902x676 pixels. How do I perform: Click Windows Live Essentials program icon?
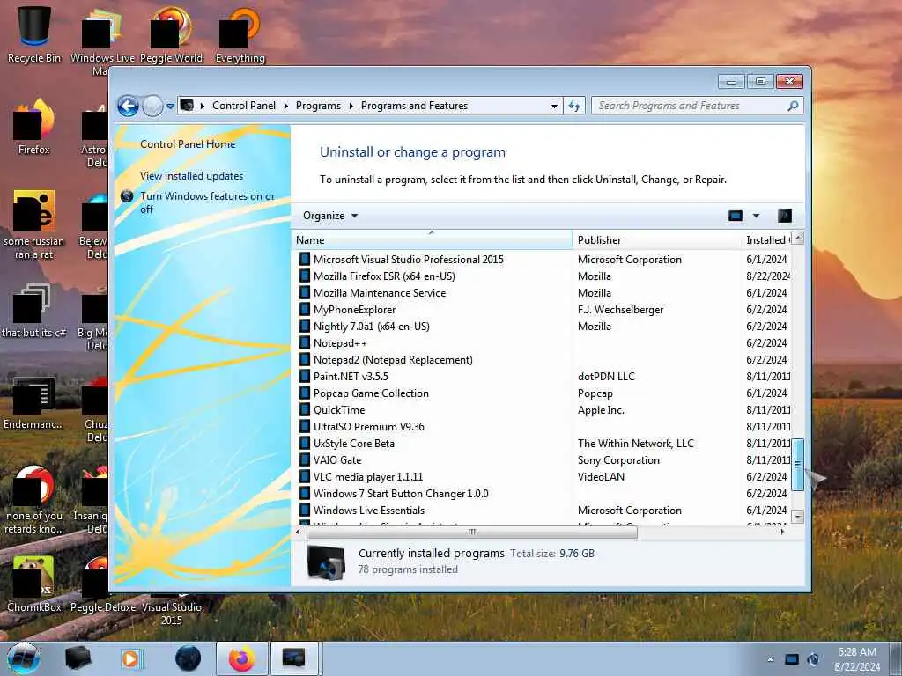(305, 510)
